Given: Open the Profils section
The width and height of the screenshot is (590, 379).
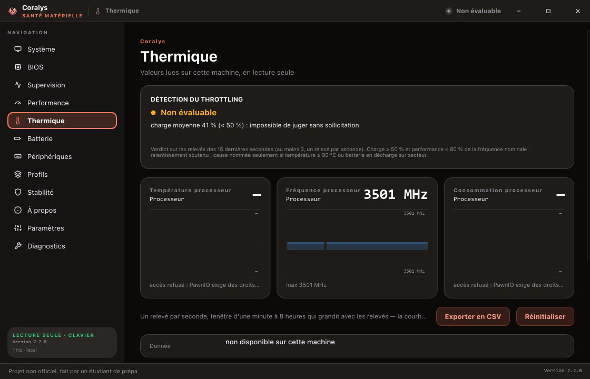Looking at the screenshot, I should [x=62, y=174].
